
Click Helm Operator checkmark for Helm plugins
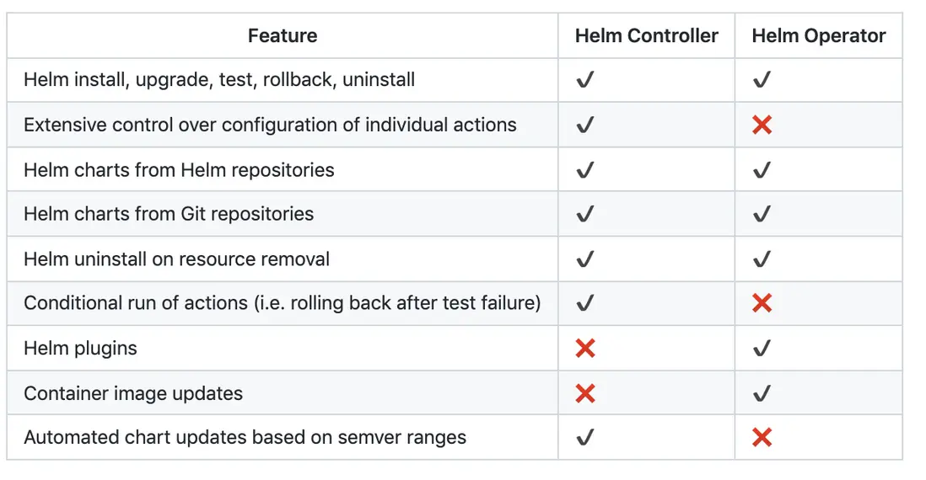pos(762,349)
